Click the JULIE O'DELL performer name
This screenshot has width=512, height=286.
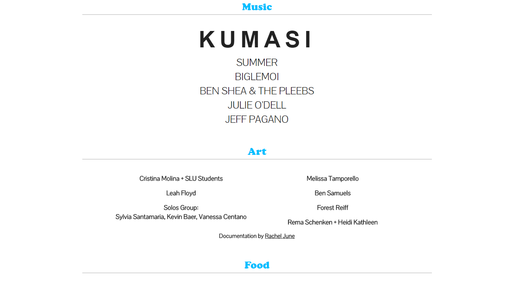pyautogui.click(x=257, y=105)
